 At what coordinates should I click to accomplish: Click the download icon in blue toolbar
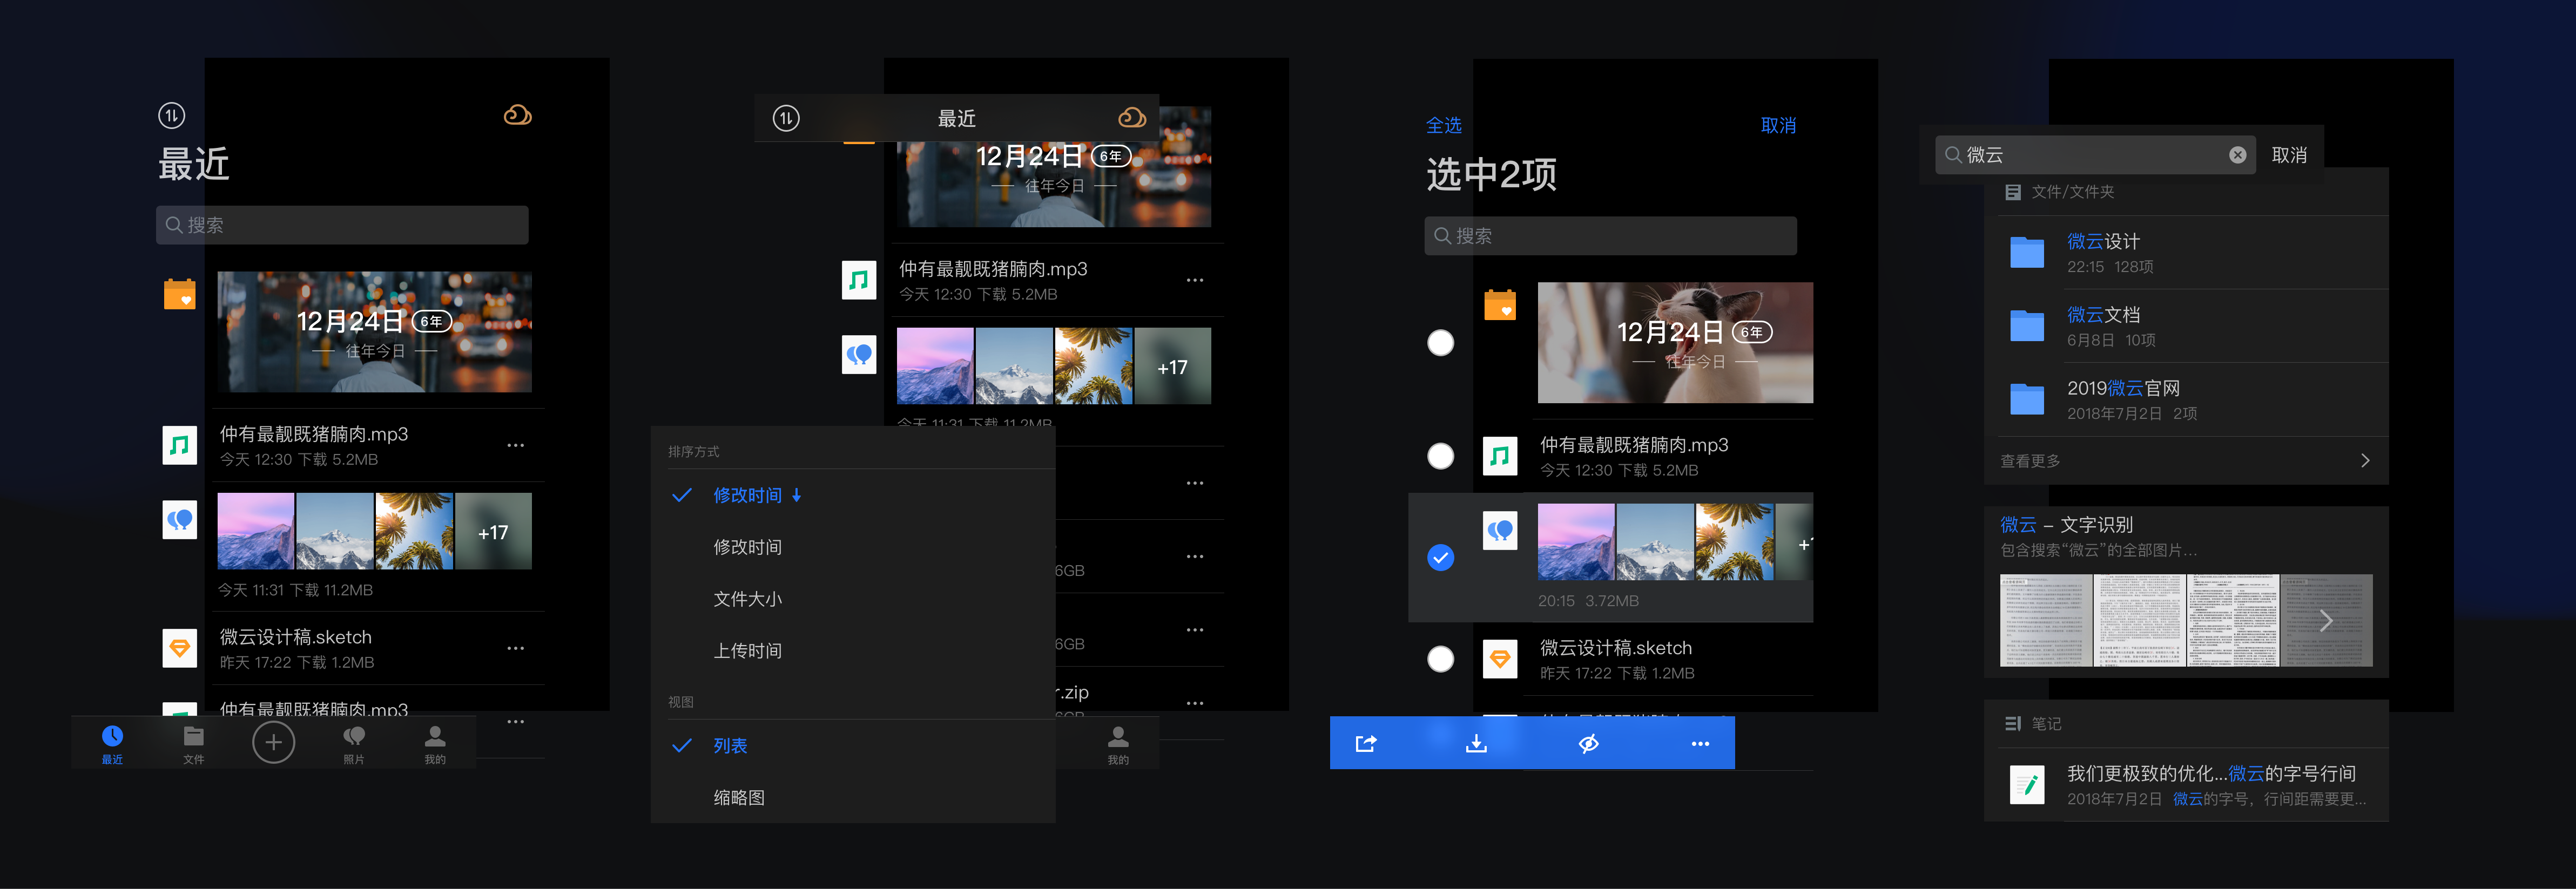[1476, 743]
